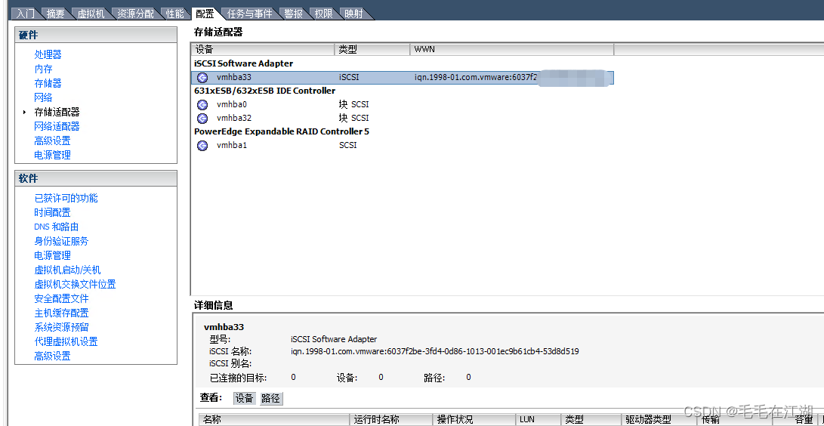Open the 资源分配 tab
The image size is (824, 426).
pos(135,14)
